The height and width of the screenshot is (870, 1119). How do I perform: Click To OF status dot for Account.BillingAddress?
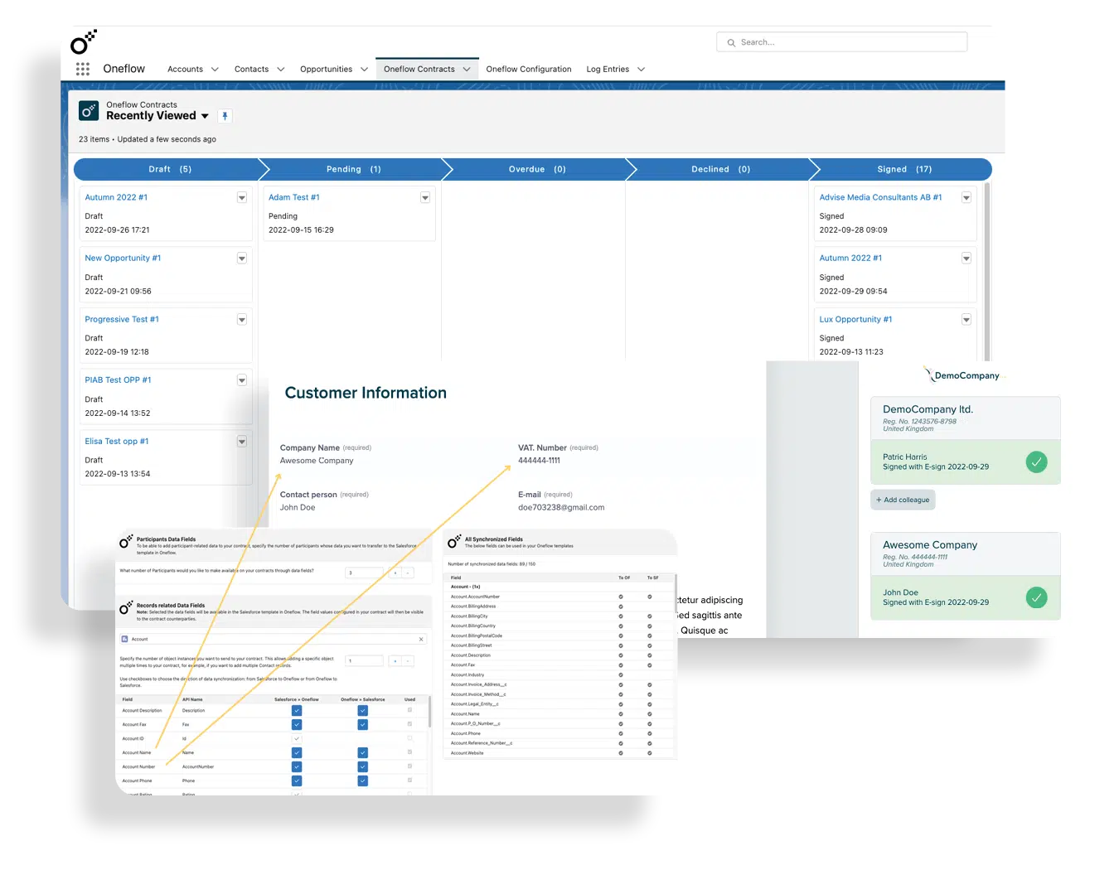(621, 607)
